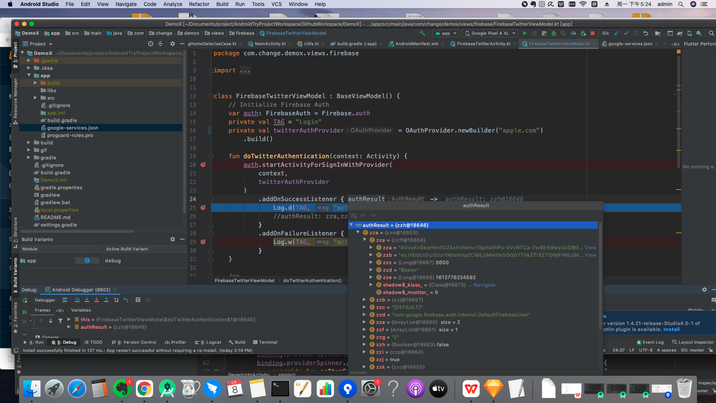Toggle the breakpoint on line 20

tap(203, 165)
